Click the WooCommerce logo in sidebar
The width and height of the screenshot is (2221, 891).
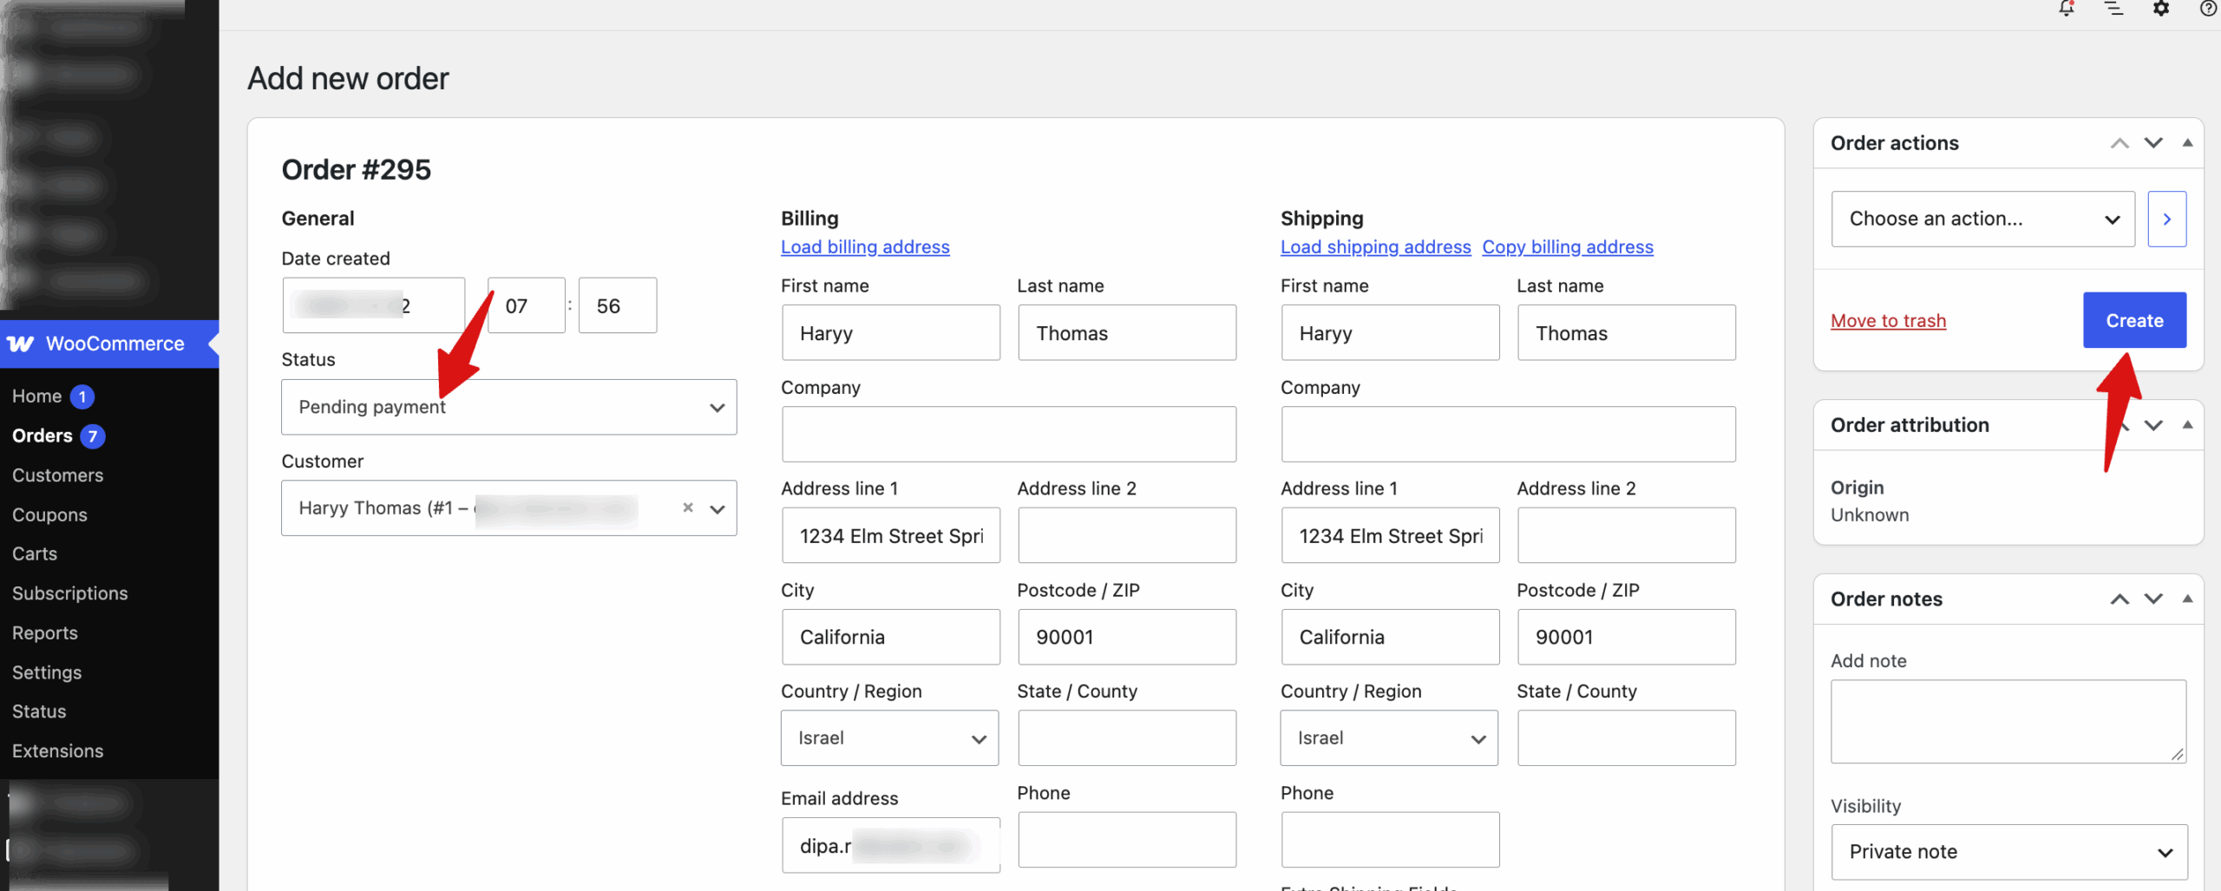pos(21,344)
